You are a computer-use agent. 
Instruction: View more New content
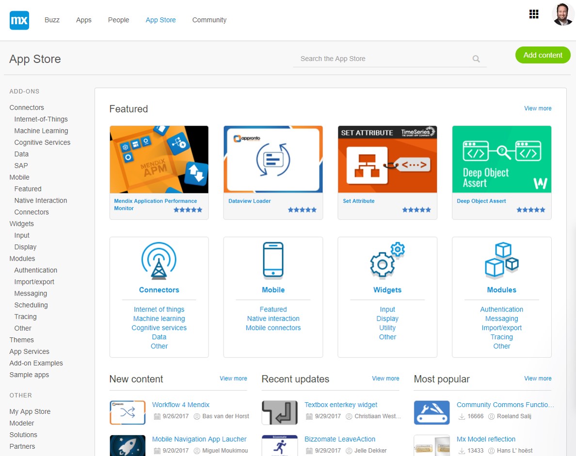tap(233, 378)
